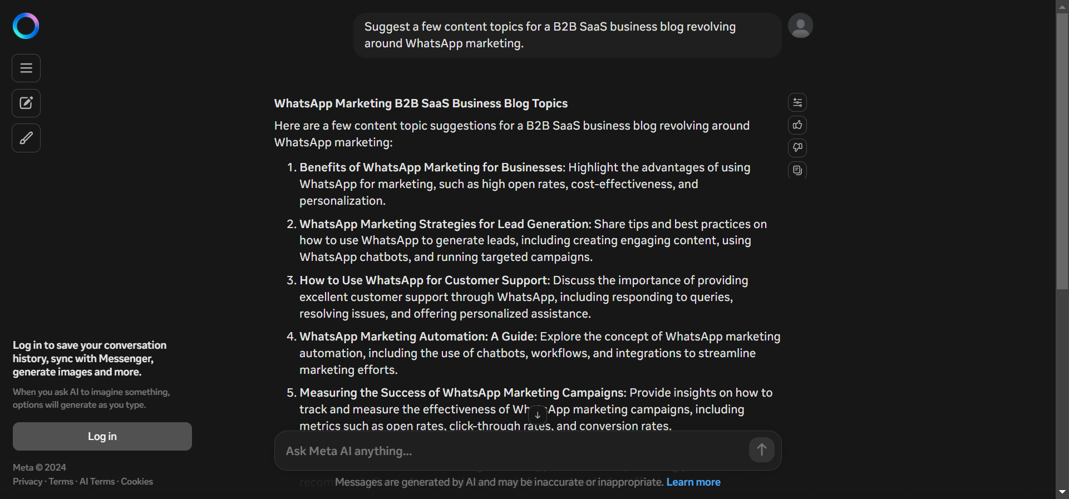Screen dimensions: 1069x499
Task: Open response tuning sliders icon
Action: (x=797, y=102)
